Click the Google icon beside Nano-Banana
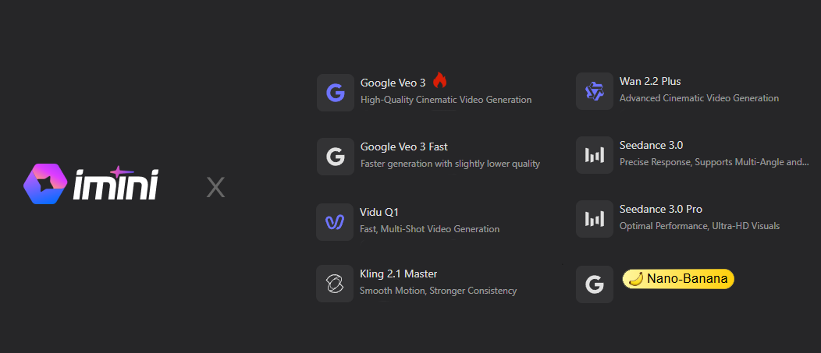The width and height of the screenshot is (821, 353). click(x=595, y=284)
